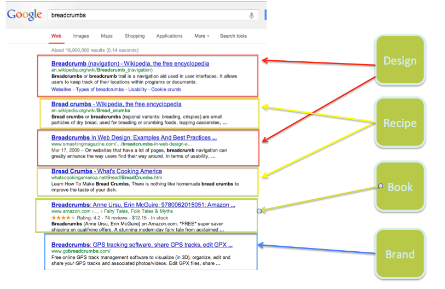The width and height of the screenshot is (445, 289).
Task: Open Breadcrumbs In Web Design result
Action: pos(134,138)
